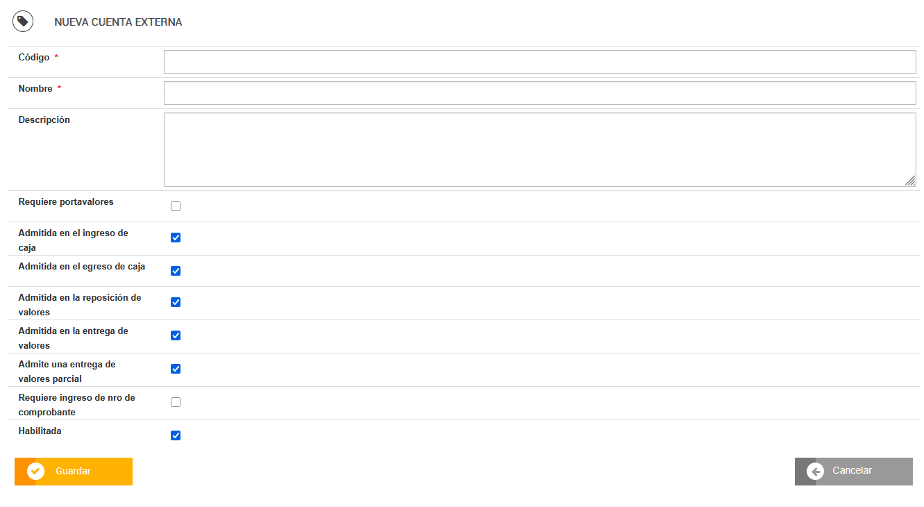Uncheck the Habilitada checkbox
The height and width of the screenshot is (507, 924).
pos(176,435)
